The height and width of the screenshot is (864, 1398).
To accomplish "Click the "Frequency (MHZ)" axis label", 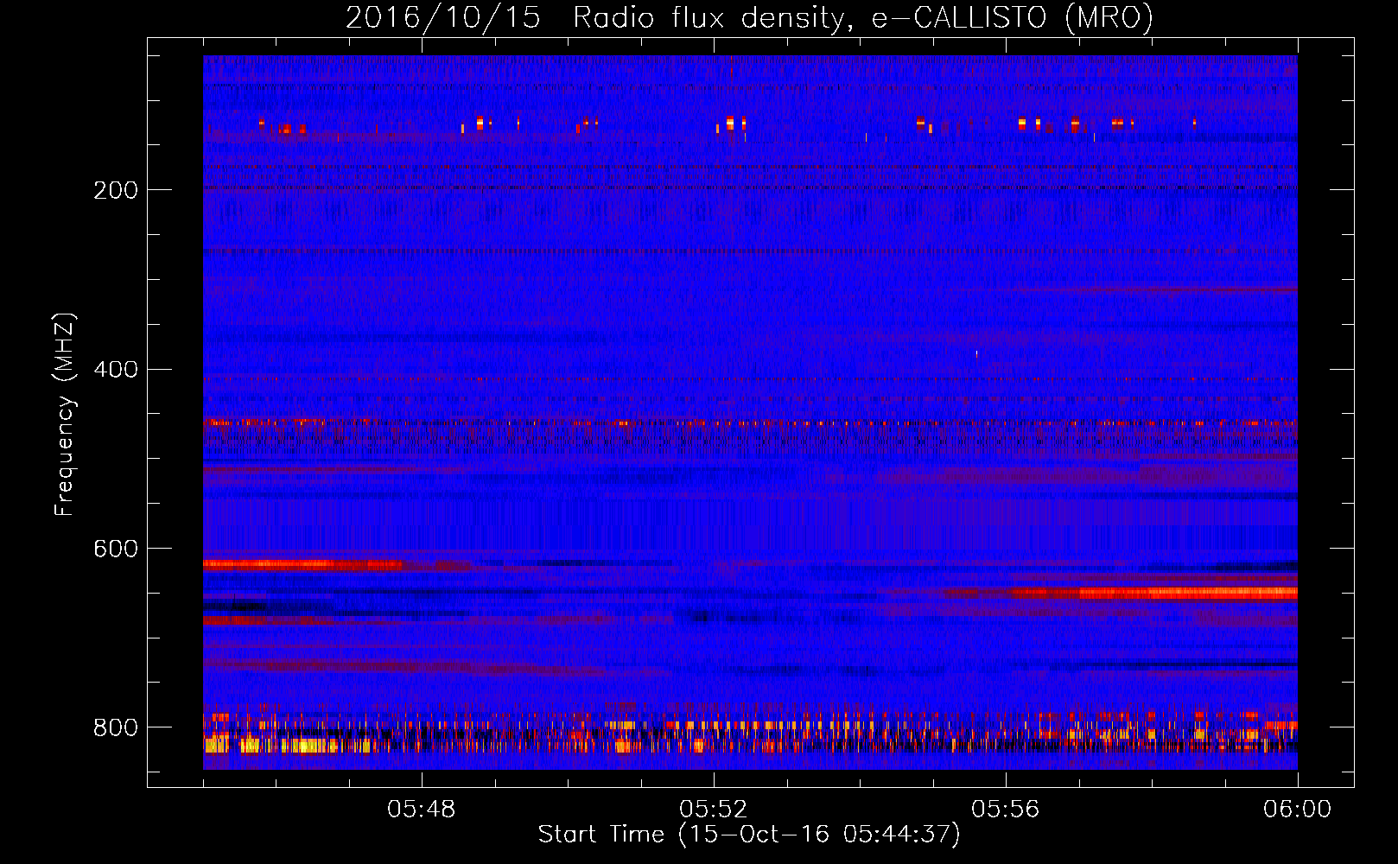I will coord(64,415).
